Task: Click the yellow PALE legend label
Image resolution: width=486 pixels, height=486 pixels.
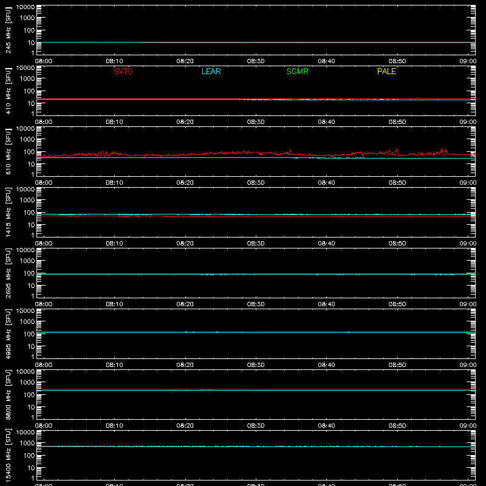Action: coord(386,71)
